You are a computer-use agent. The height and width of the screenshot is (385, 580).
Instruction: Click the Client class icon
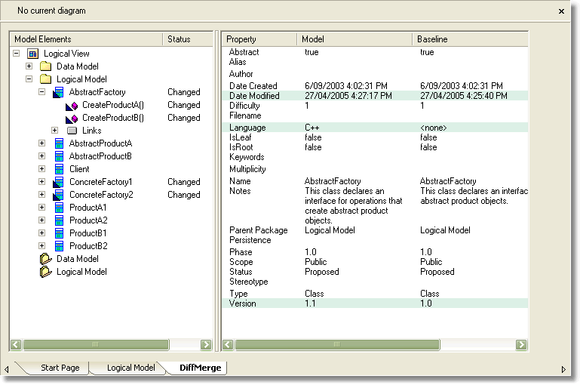[x=58, y=169]
